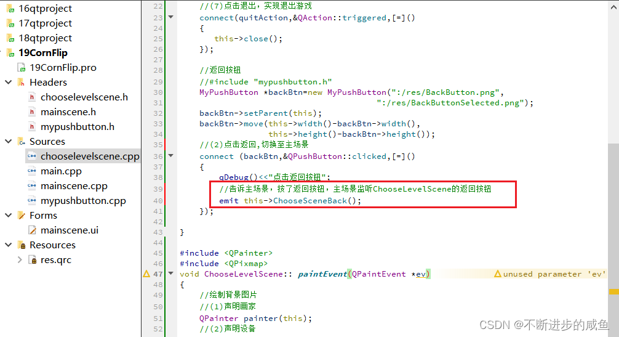
Task: Click the mainscene.ui designer icon
Action: click(x=33, y=230)
